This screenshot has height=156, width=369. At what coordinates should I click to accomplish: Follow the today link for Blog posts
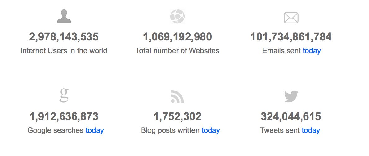211,130
